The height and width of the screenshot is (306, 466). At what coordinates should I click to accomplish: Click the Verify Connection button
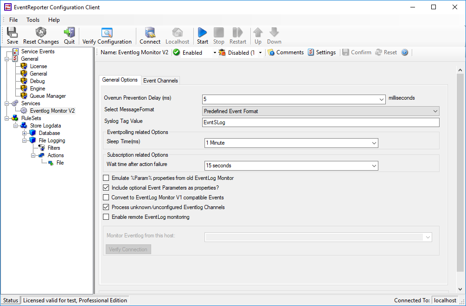128,249
